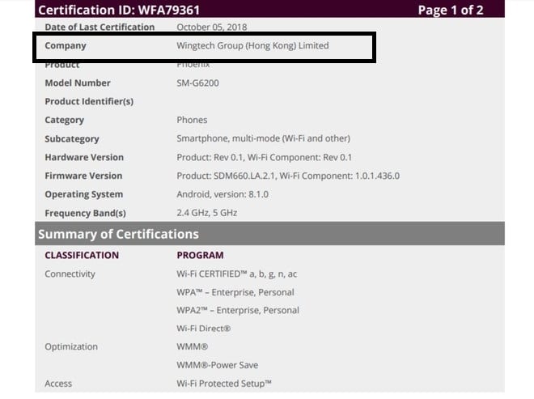This screenshot has height=399, width=534.
Task: Select the 'WMM-Power Save' entry
Action: (218, 365)
